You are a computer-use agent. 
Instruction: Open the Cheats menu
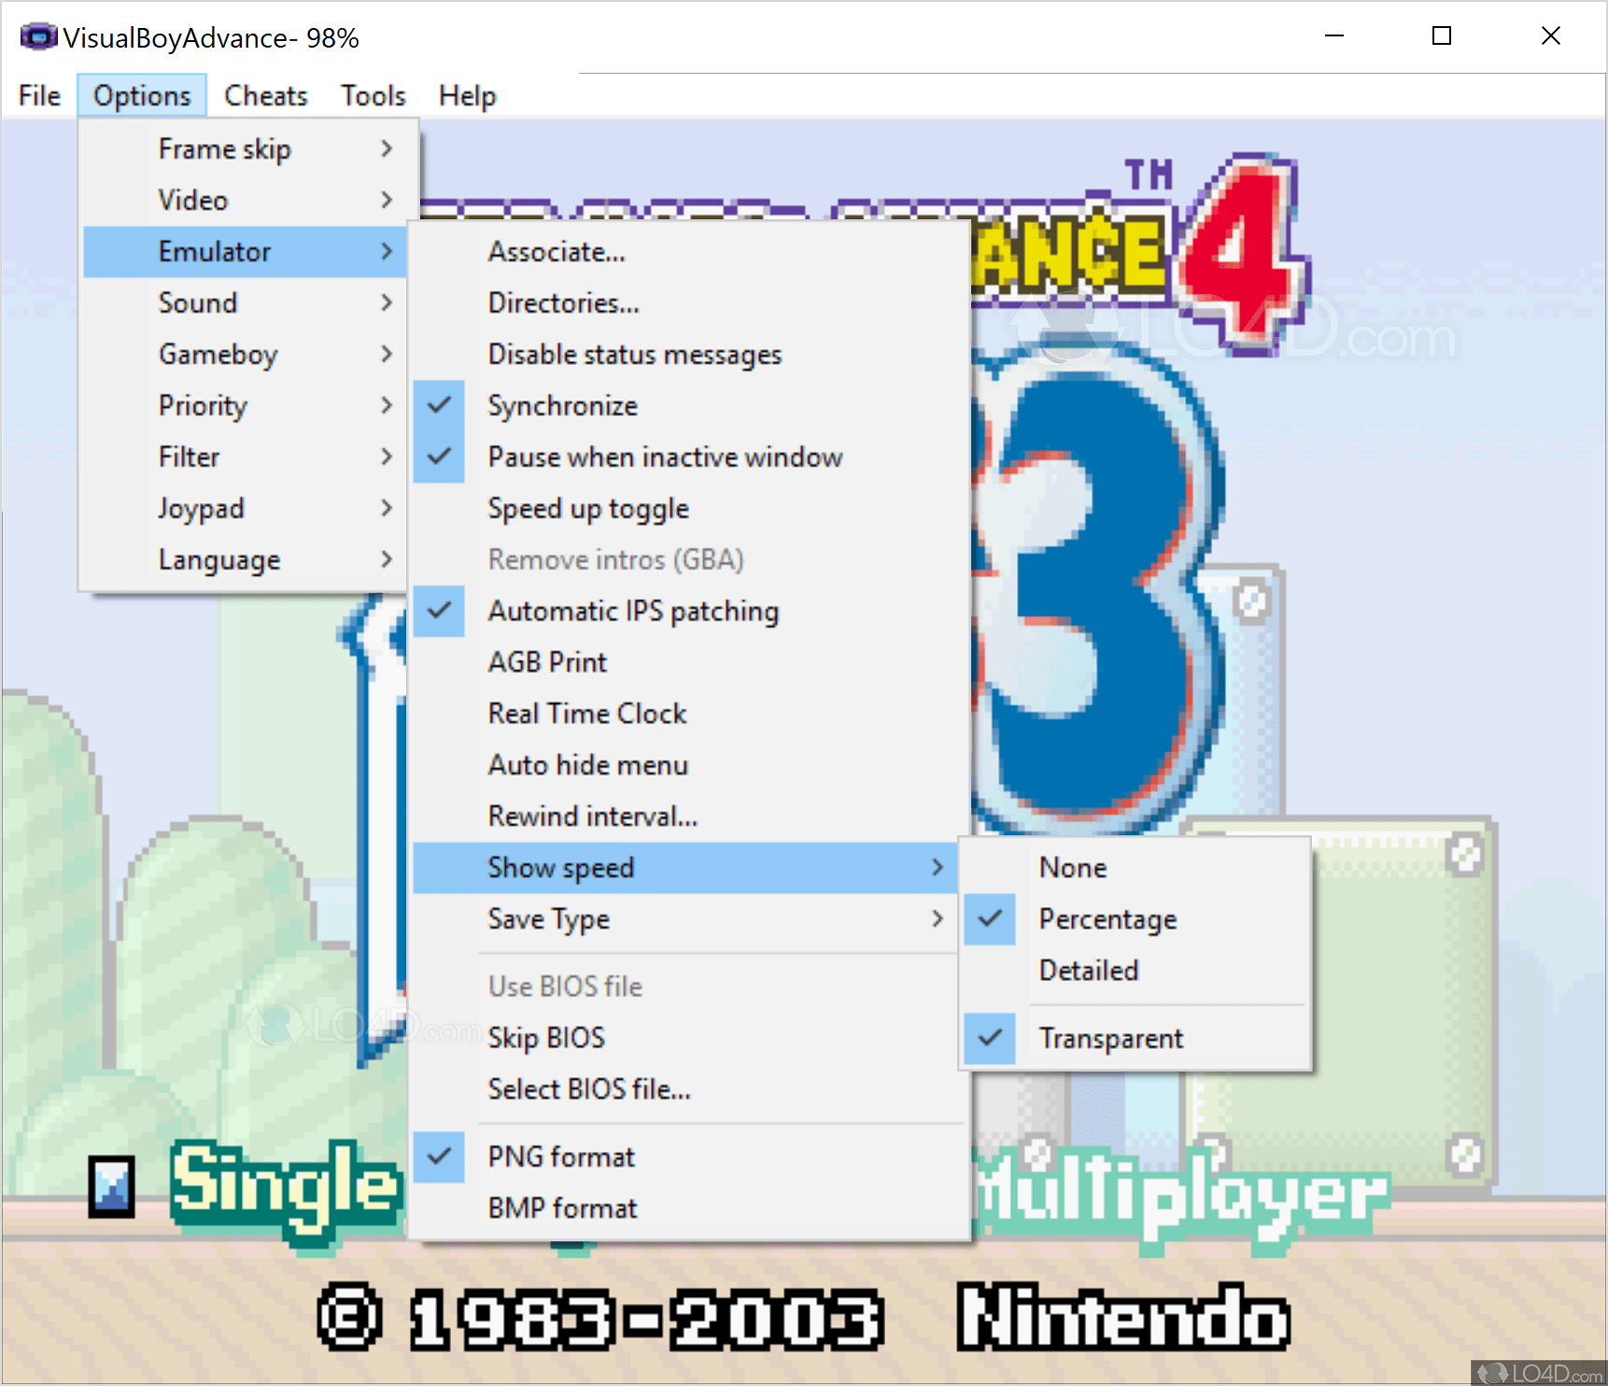pyautogui.click(x=265, y=94)
